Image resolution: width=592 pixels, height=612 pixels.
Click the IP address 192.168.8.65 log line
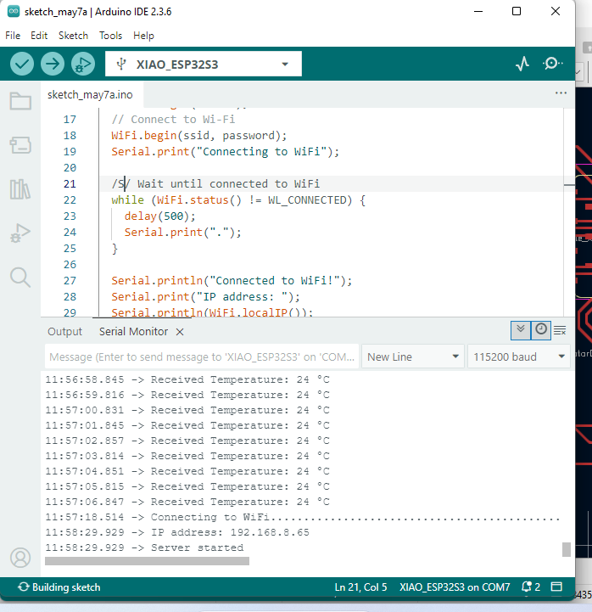tap(177, 532)
